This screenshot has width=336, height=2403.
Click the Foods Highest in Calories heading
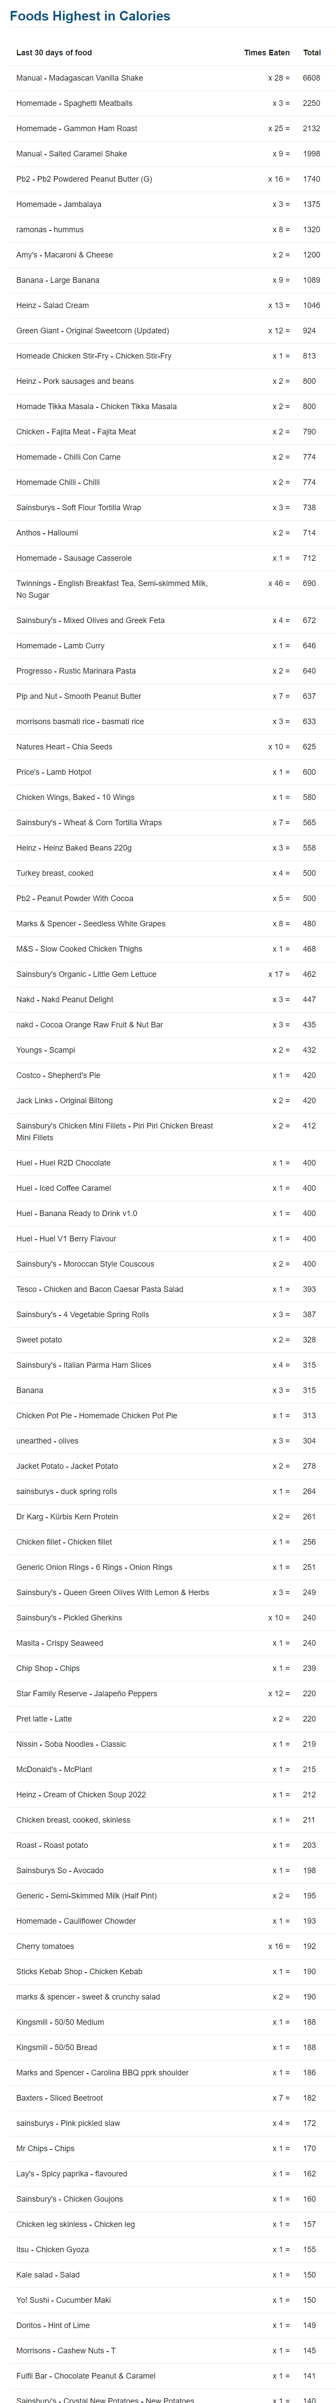point(90,16)
